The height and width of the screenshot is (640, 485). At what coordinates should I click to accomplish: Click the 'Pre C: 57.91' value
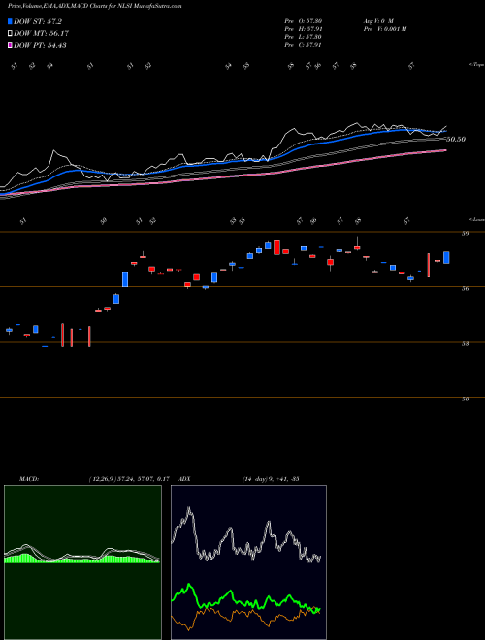303,45
